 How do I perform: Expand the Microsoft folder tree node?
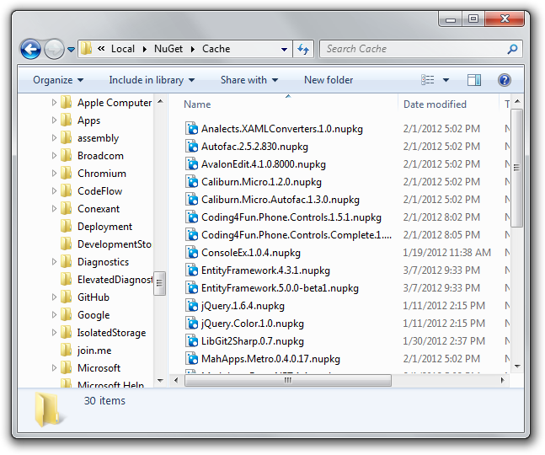55,368
